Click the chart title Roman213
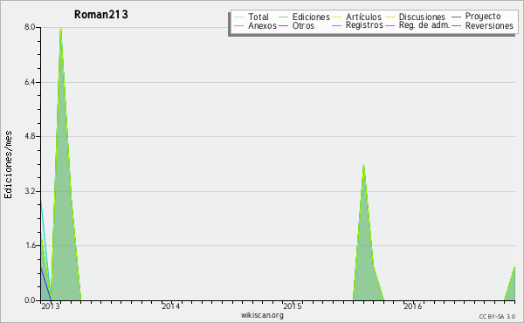524x323 pixels. pyautogui.click(x=101, y=15)
